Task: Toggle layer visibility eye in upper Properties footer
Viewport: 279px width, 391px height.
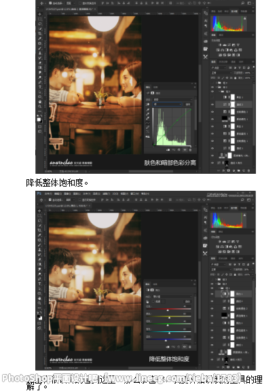Action: [185, 150]
